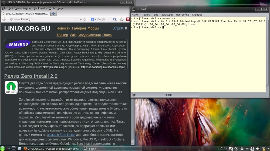Viewport: 270px width, 151px height.
Task: Open http://job.samsung.ru link
Action: [x=55, y=67]
